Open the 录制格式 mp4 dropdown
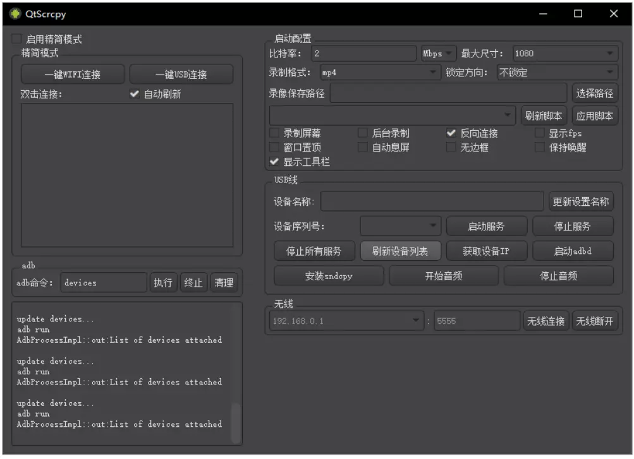The image size is (634, 459). 380,73
